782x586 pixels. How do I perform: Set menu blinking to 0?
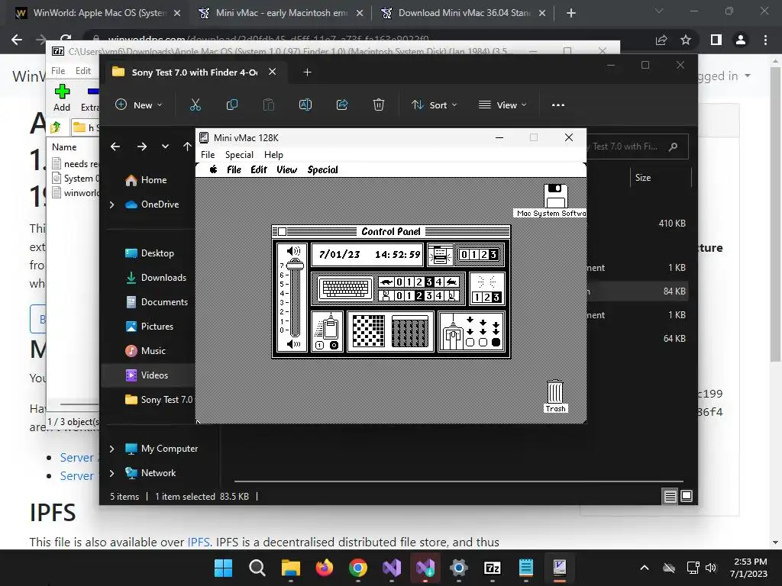coord(464,255)
